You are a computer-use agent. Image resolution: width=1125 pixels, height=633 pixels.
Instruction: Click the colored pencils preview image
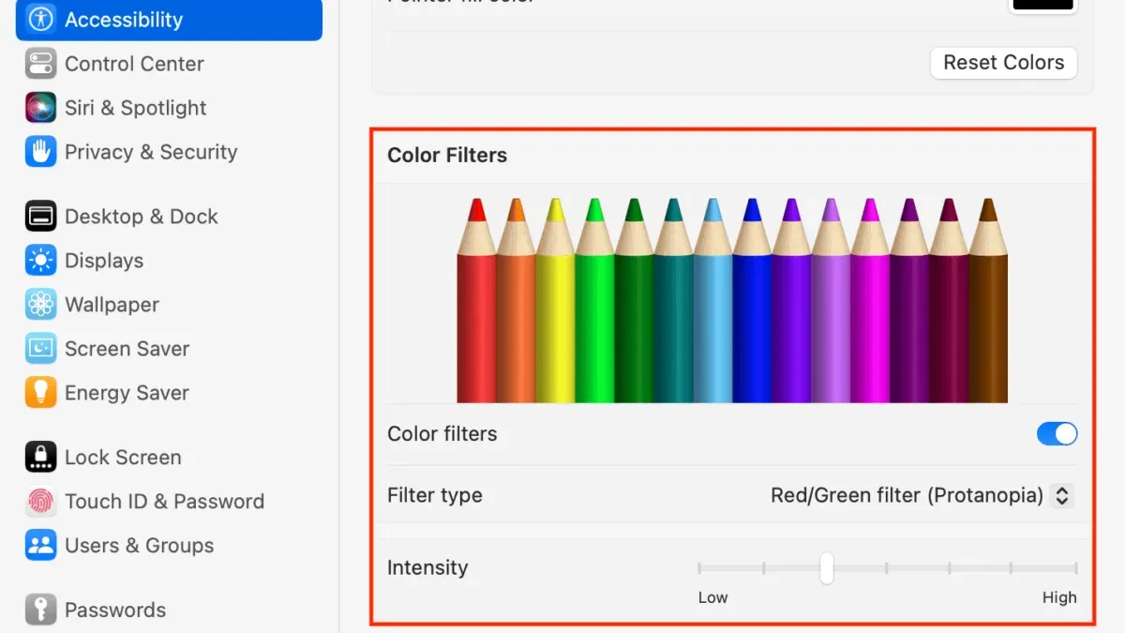point(732,300)
